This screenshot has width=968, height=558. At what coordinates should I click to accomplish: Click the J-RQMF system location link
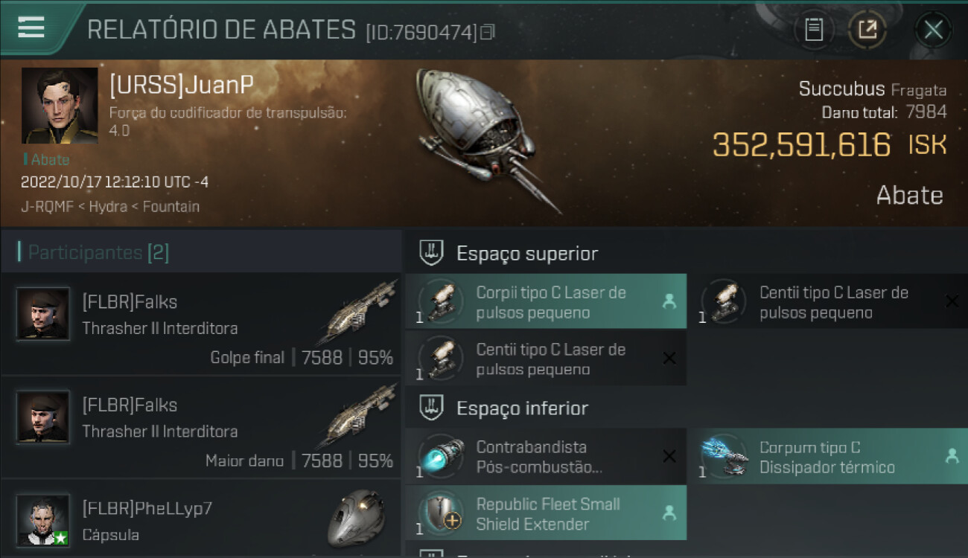[x=46, y=207]
